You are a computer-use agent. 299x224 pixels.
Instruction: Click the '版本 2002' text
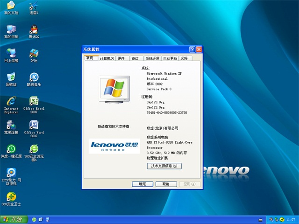tap(155, 84)
